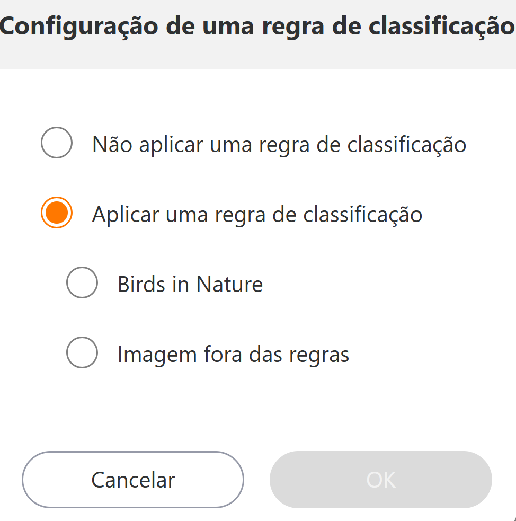
Task: Click the "Imagem fora das regras" label text
Action: [233, 355]
